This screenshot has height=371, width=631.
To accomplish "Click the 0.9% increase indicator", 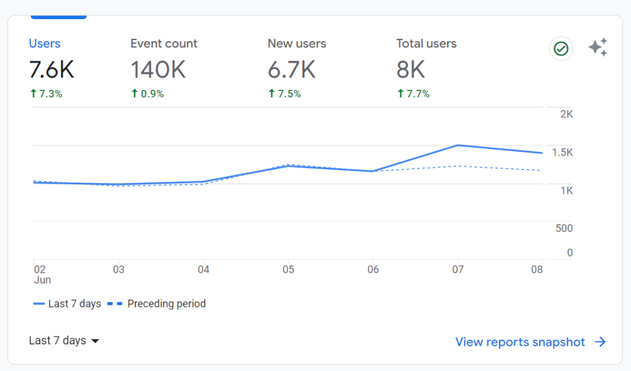I will (x=148, y=94).
